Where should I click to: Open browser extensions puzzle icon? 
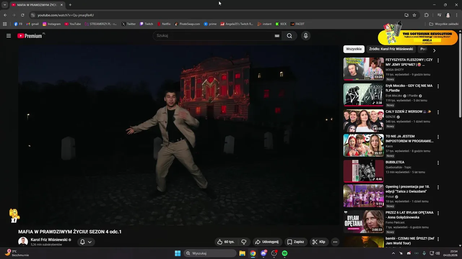427,15
